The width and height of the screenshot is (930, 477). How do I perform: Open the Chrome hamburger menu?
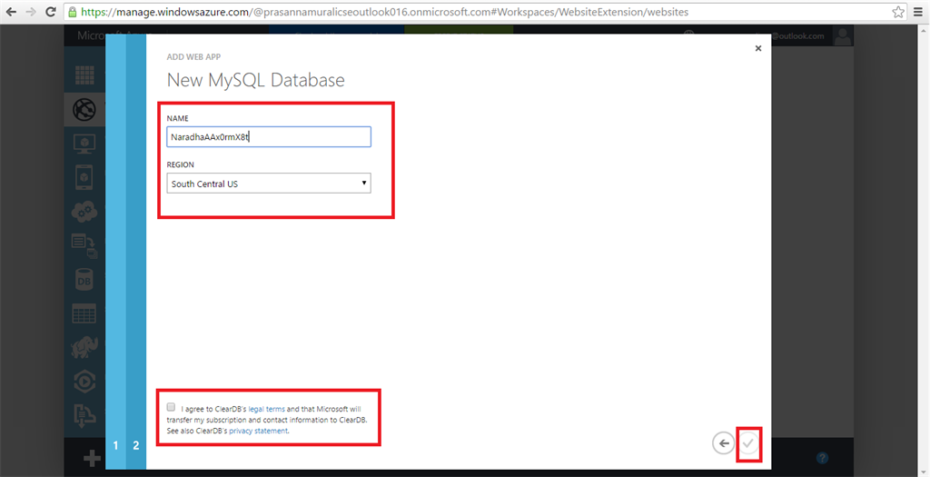pos(917,12)
